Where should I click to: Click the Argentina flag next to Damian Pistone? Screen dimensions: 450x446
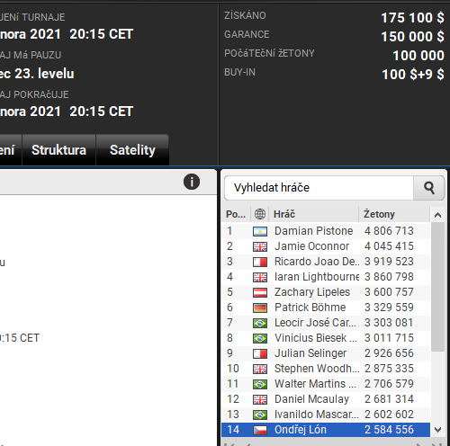pyautogui.click(x=260, y=231)
